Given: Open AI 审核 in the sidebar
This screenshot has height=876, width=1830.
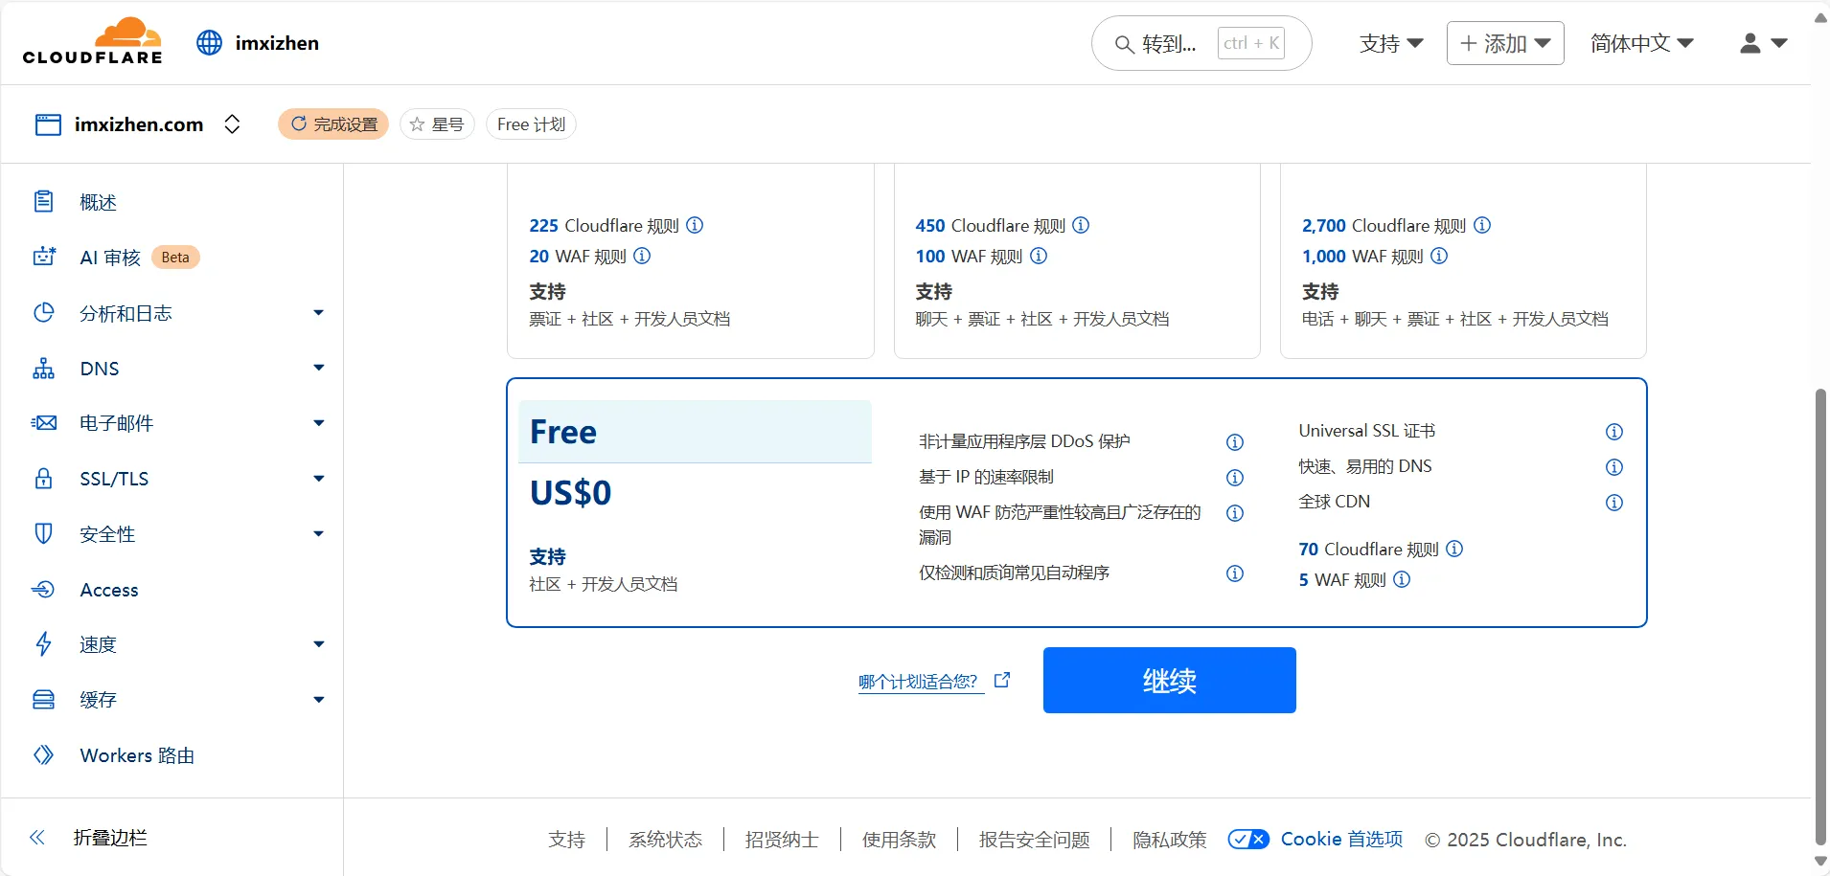Looking at the screenshot, I should tap(110, 258).
